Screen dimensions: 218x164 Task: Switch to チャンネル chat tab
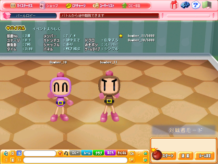122,153
